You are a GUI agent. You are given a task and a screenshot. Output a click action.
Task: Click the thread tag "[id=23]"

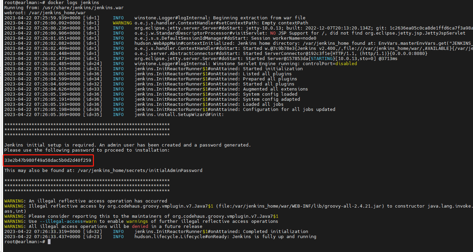(92, 237)
